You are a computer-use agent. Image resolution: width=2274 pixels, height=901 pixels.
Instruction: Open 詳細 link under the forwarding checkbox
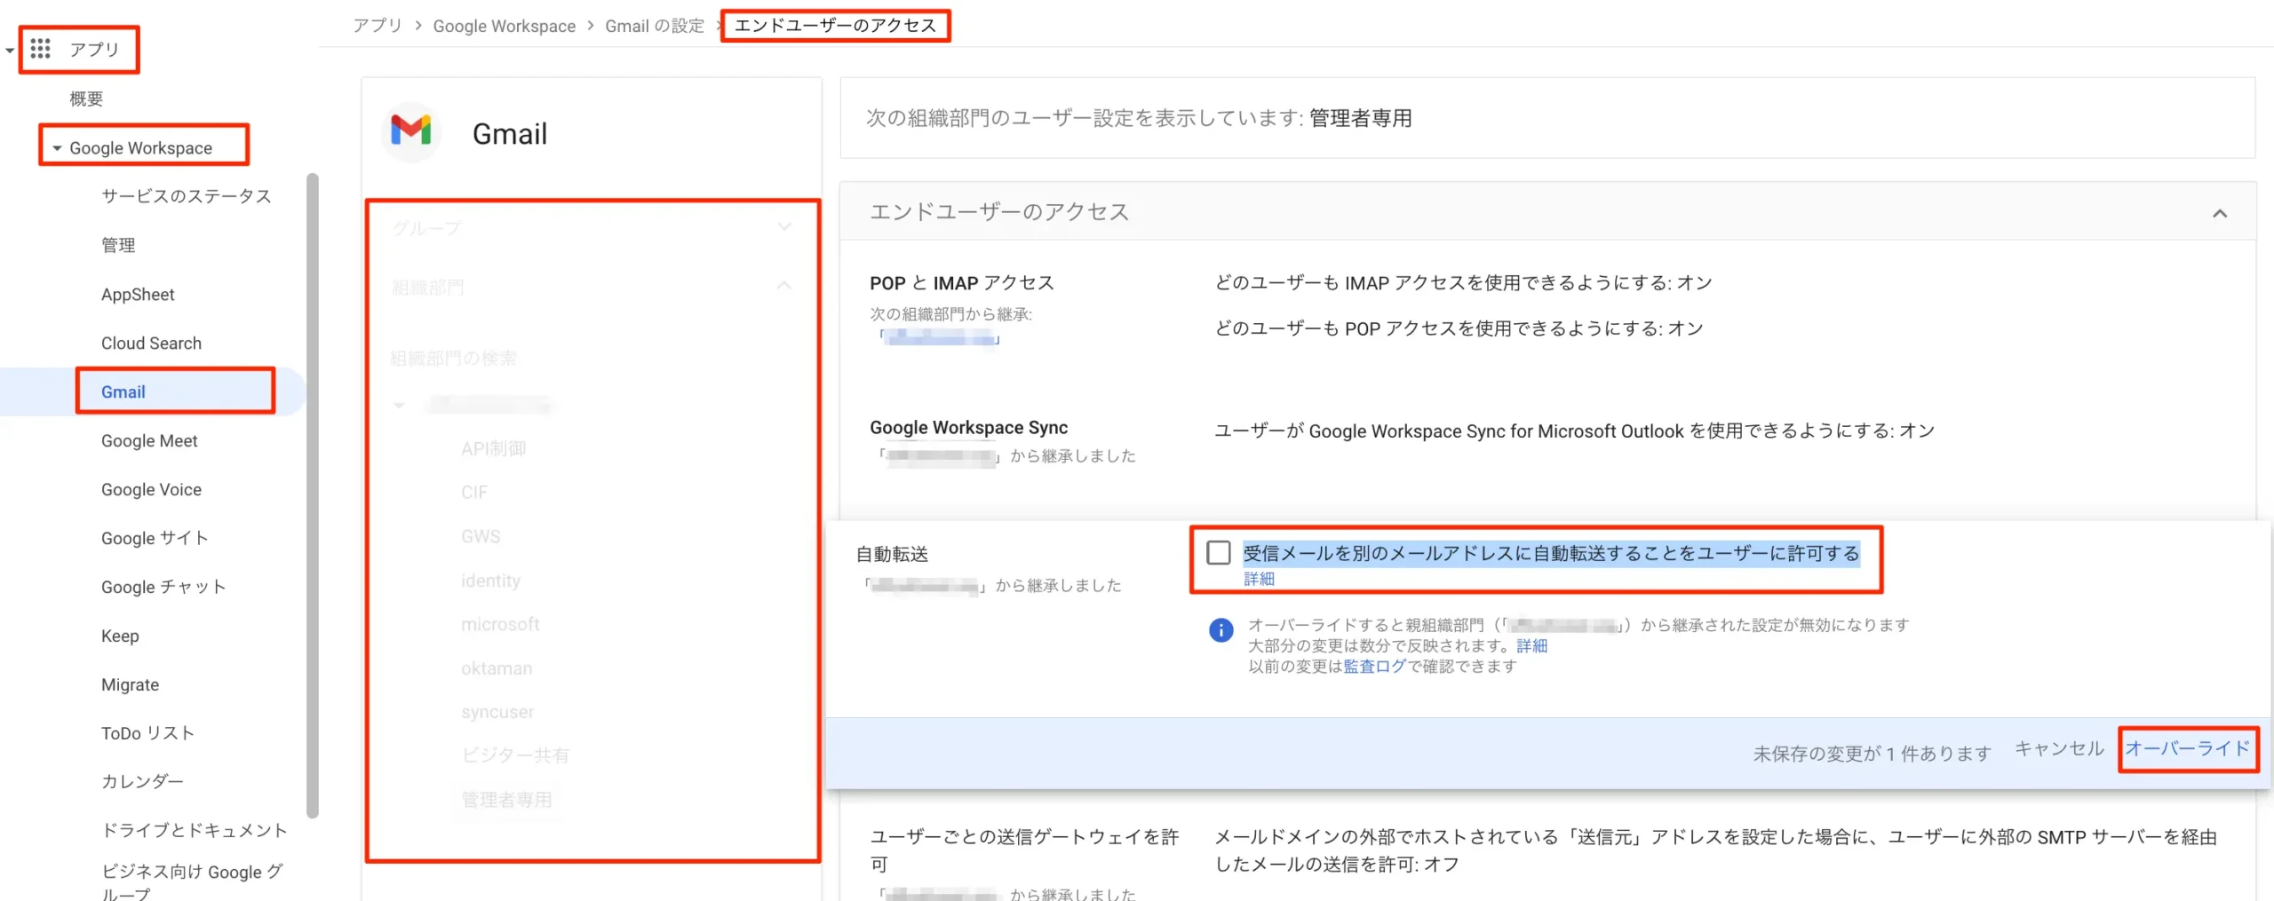[x=1259, y=579]
